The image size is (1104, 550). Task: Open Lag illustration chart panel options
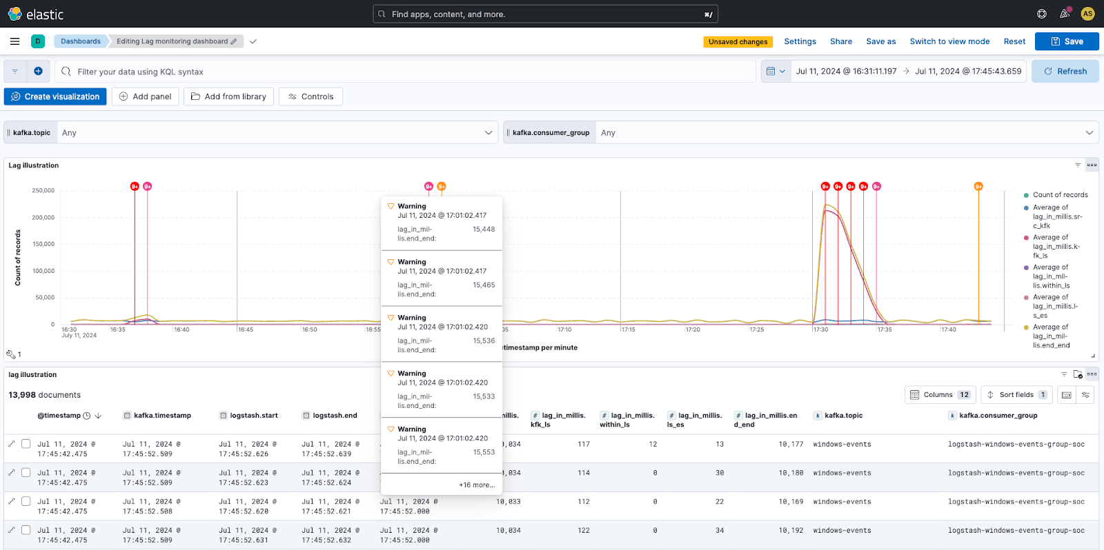pyautogui.click(x=1092, y=165)
